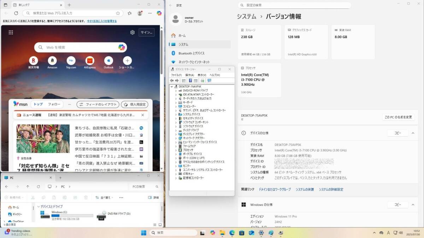Collapse デバイスとドライブ group

click(x=39, y=206)
